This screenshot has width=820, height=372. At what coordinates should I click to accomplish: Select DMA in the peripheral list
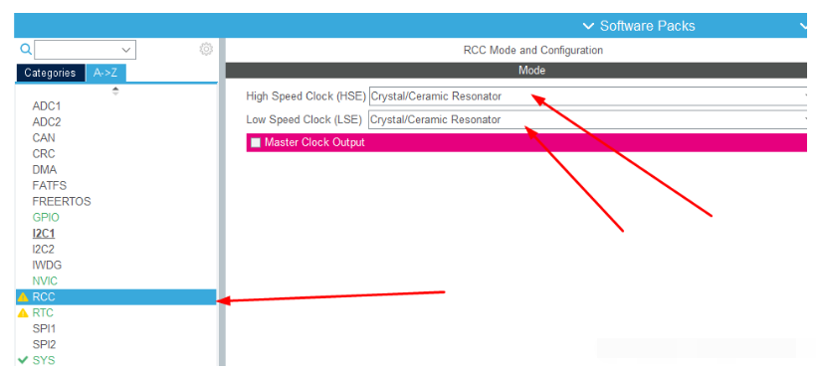click(x=45, y=170)
